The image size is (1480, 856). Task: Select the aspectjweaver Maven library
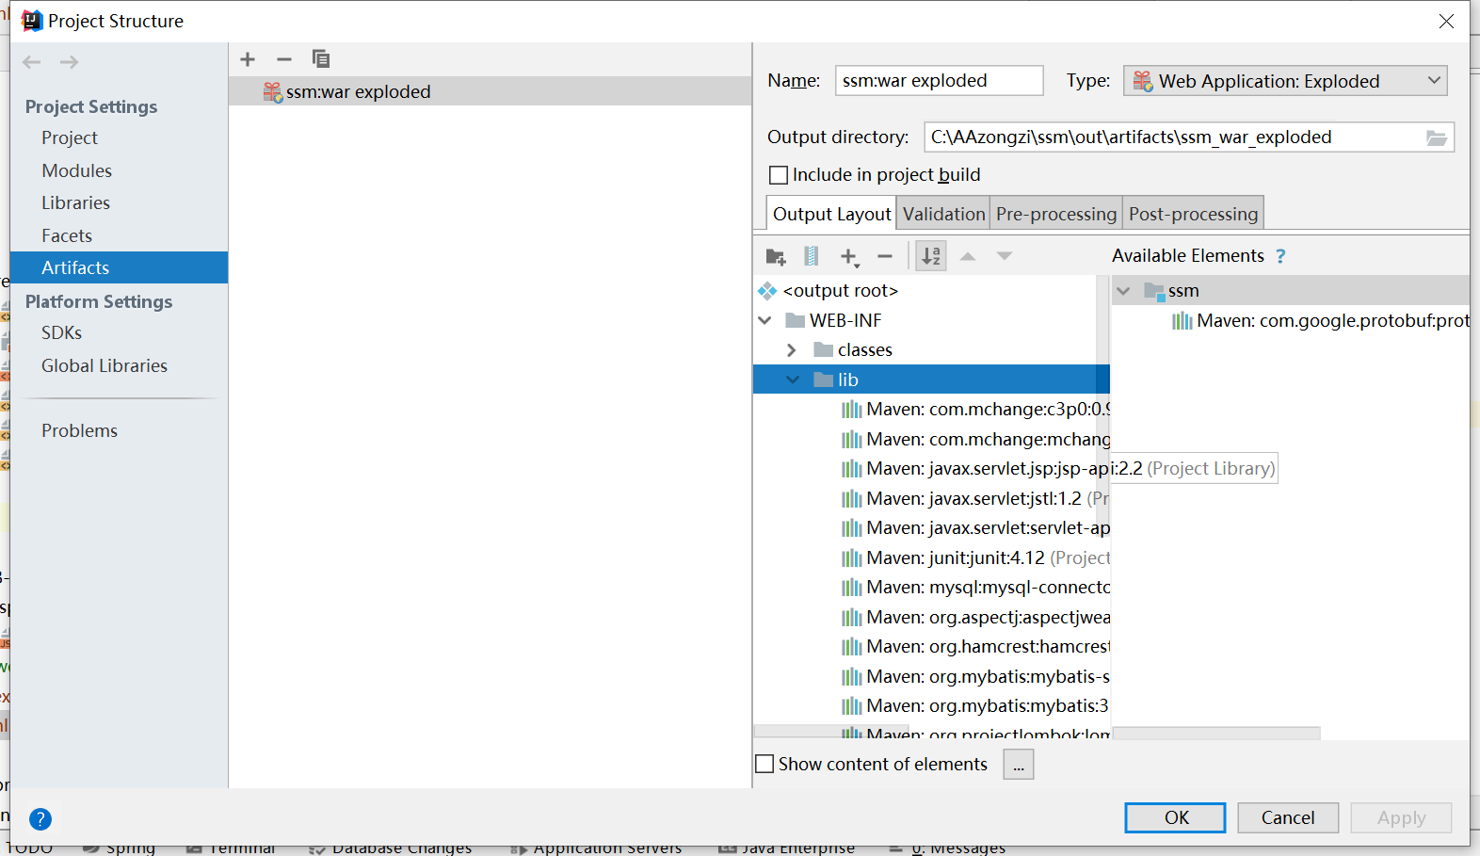975,618
